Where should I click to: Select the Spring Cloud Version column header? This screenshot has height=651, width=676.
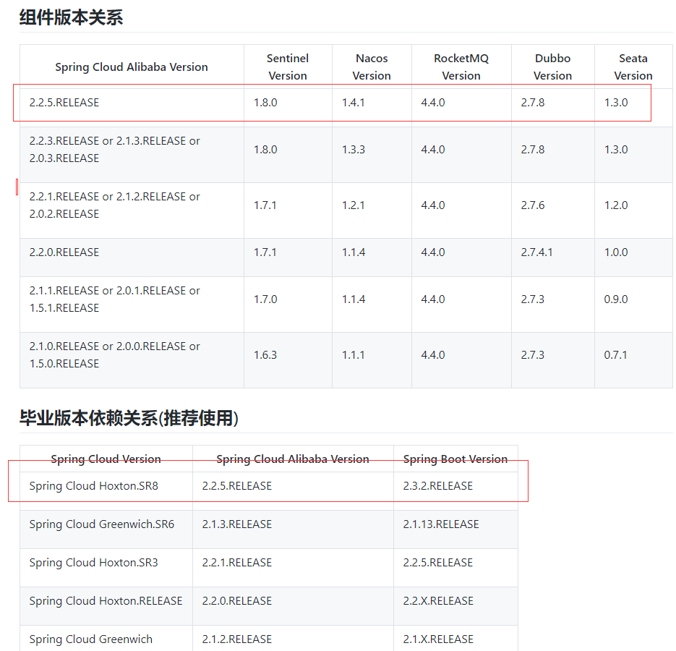pyautogui.click(x=106, y=459)
